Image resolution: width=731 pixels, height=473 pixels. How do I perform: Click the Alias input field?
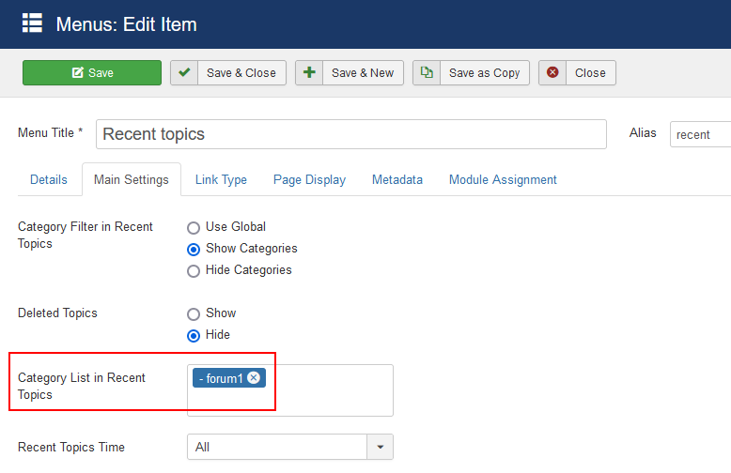pyautogui.click(x=699, y=134)
